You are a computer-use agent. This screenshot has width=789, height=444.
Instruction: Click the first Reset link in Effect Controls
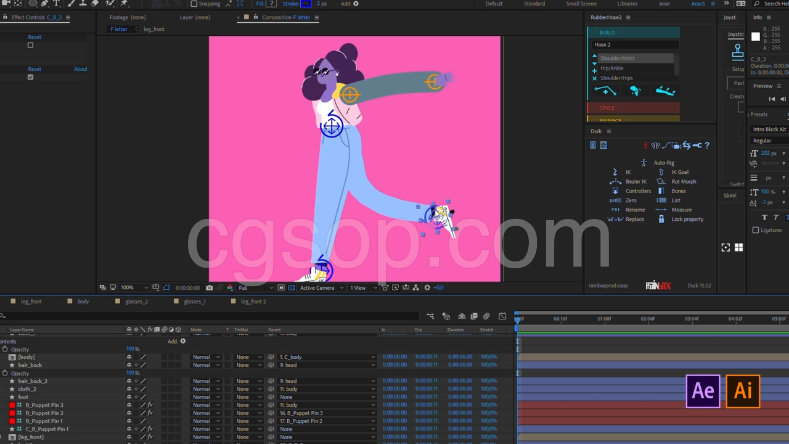35,37
